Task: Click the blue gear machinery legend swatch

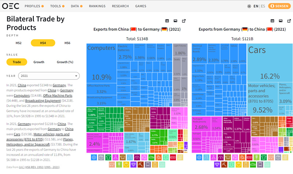Action: coord(94,157)
